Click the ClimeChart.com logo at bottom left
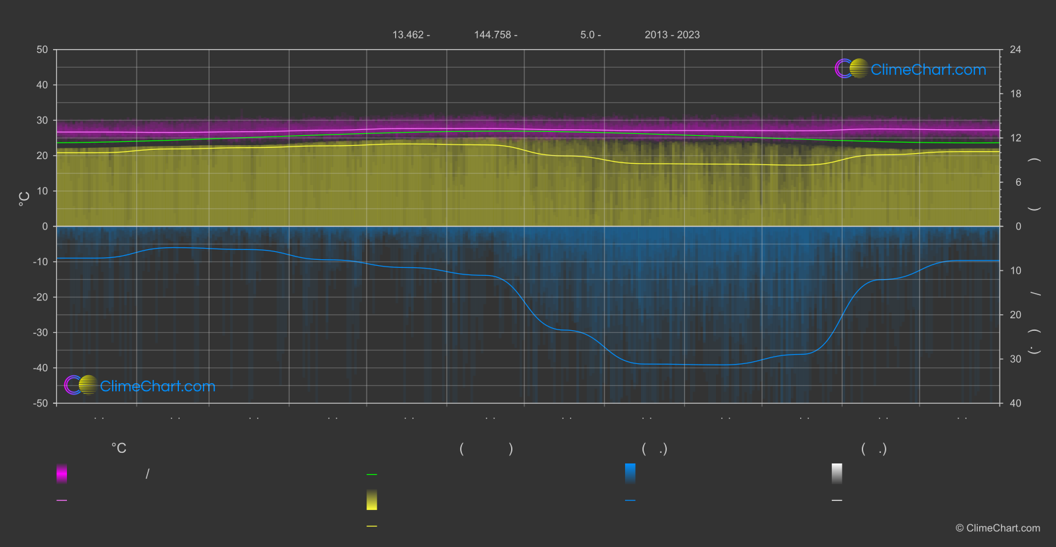 pyautogui.click(x=140, y=385)
